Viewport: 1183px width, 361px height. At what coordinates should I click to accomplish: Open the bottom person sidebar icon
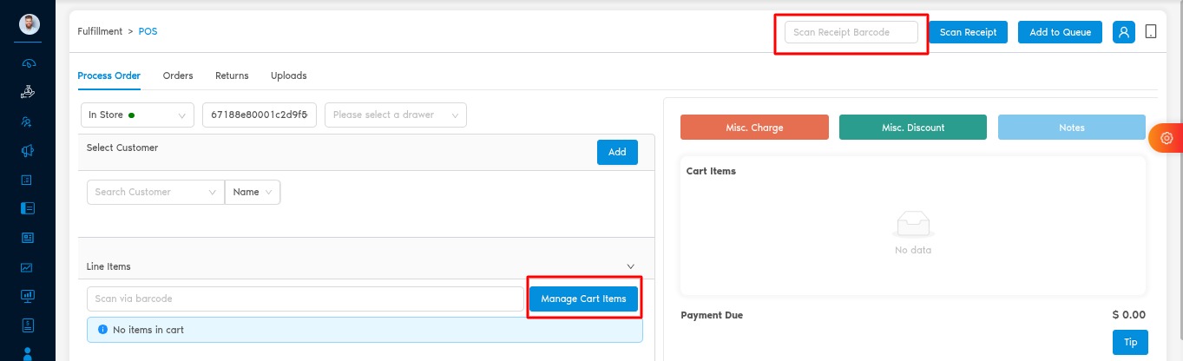(28, 354)
